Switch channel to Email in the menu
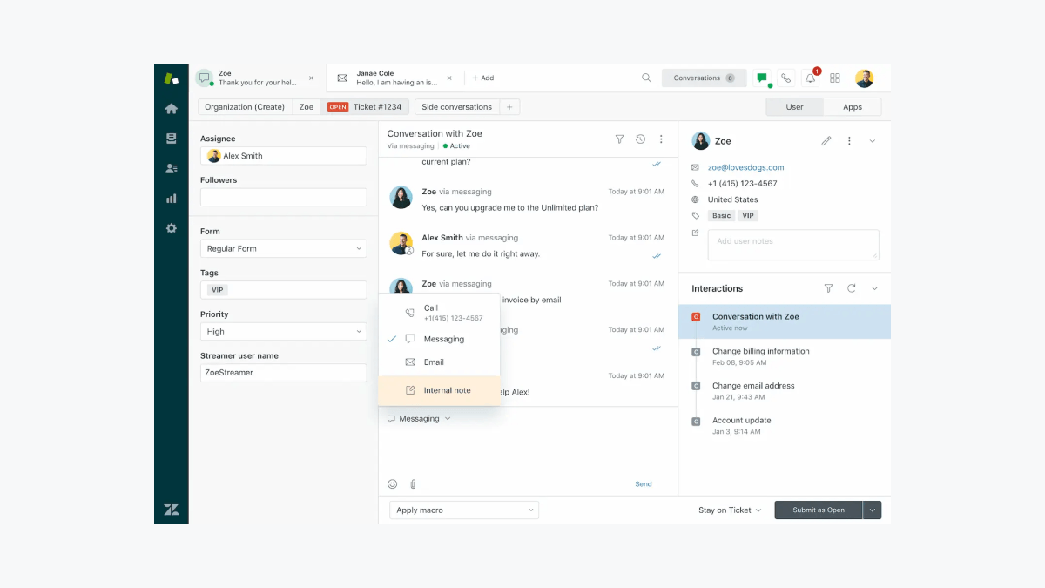Image resolution: width=1045 pixels, height=588 pixels. [435, 362]
